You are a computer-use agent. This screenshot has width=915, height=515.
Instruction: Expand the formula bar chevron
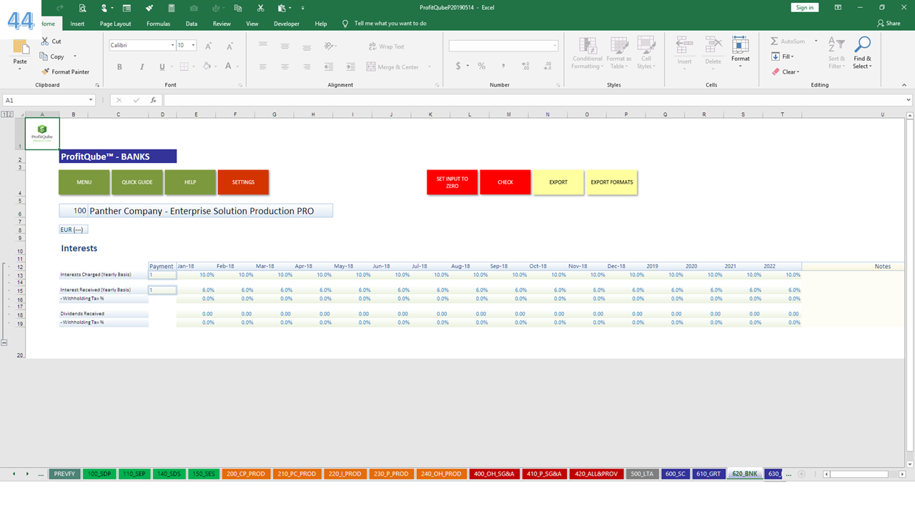tap(909, 100)
